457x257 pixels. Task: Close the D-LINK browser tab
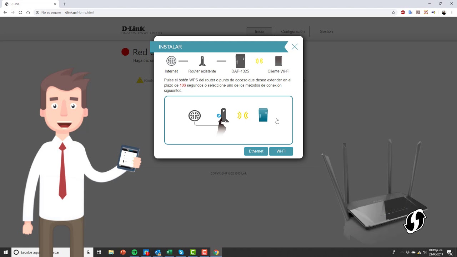(55, 4)
